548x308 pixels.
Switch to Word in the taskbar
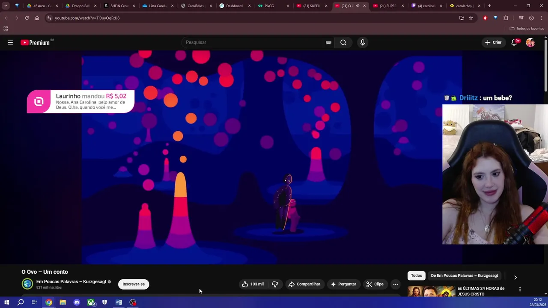[x=119, y=302]
